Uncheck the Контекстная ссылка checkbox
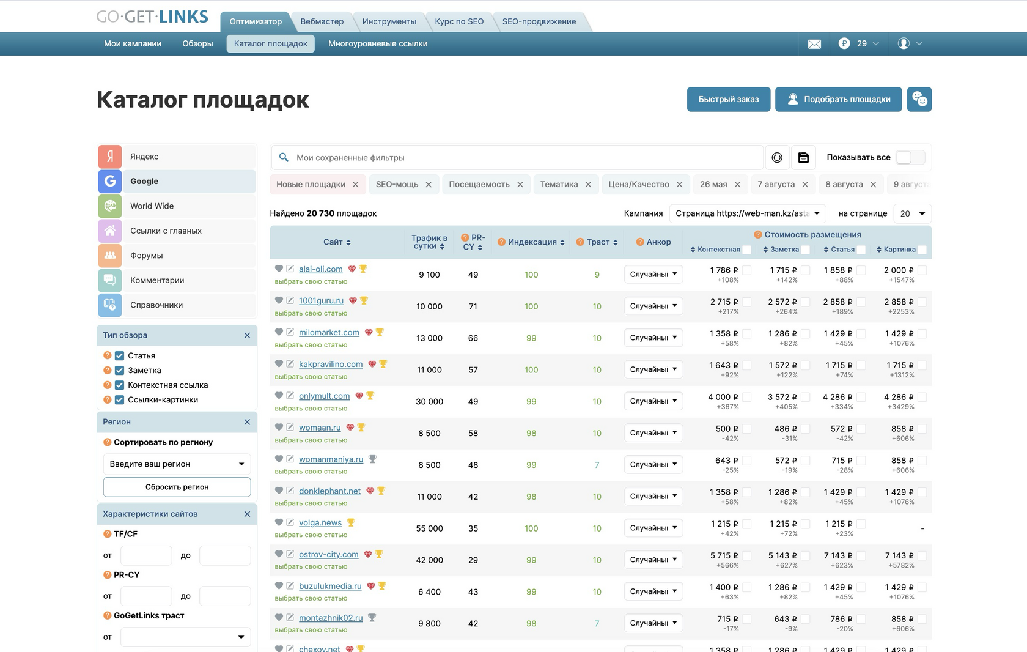 click(x=120, y=385)
